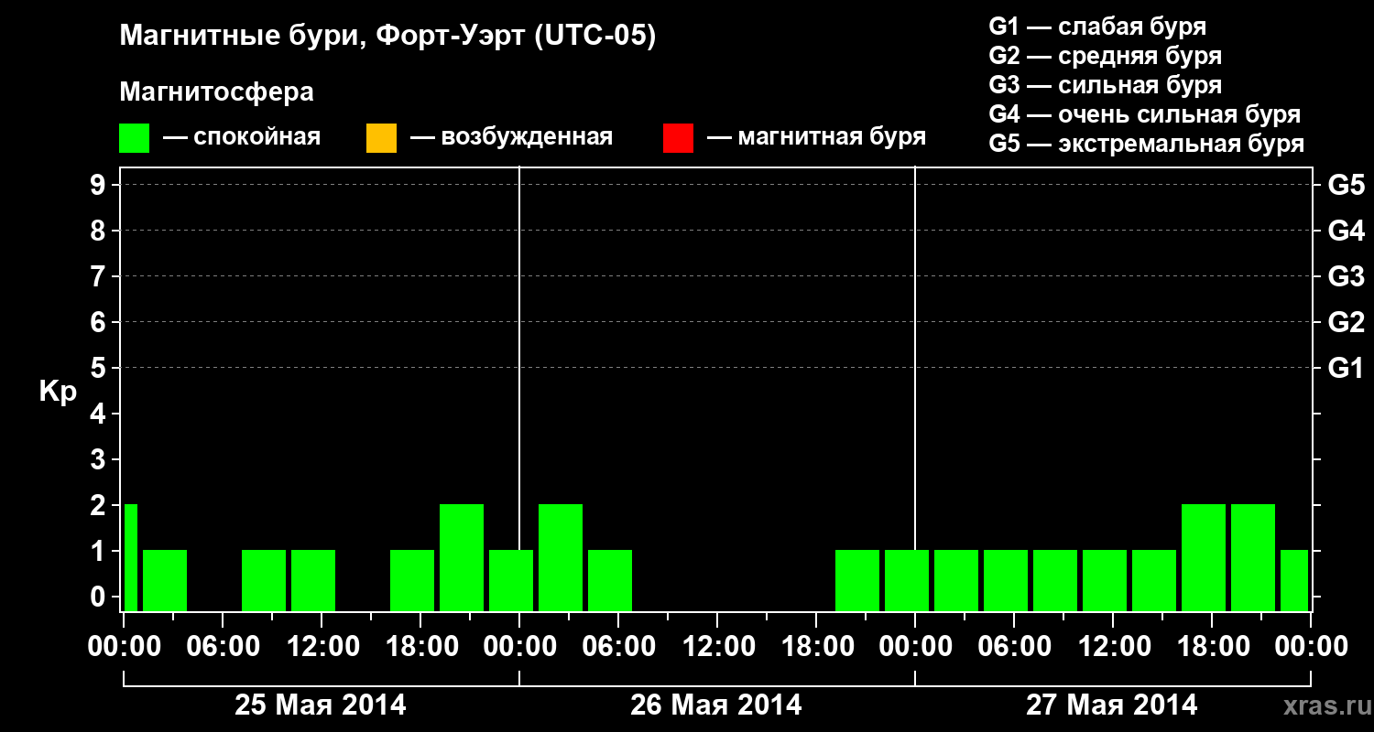Click the '12:00' time label for 25 May

pyautogui.click(x=322, y=646)
